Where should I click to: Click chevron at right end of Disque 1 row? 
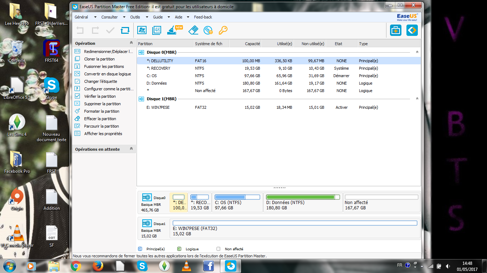point(417,99)
